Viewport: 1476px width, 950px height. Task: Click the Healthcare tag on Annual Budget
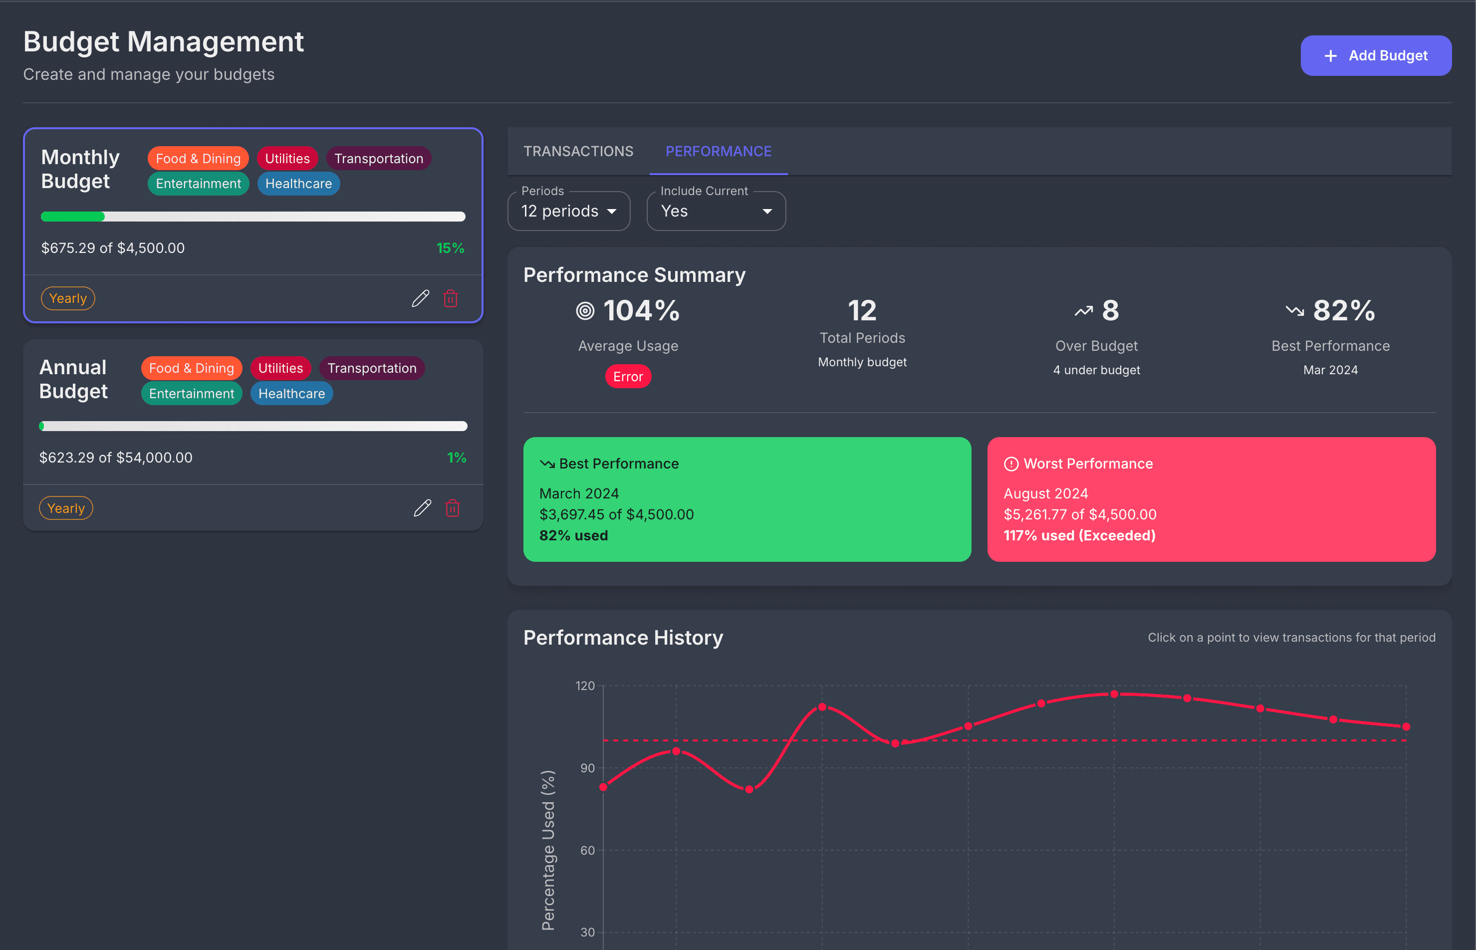291,394
